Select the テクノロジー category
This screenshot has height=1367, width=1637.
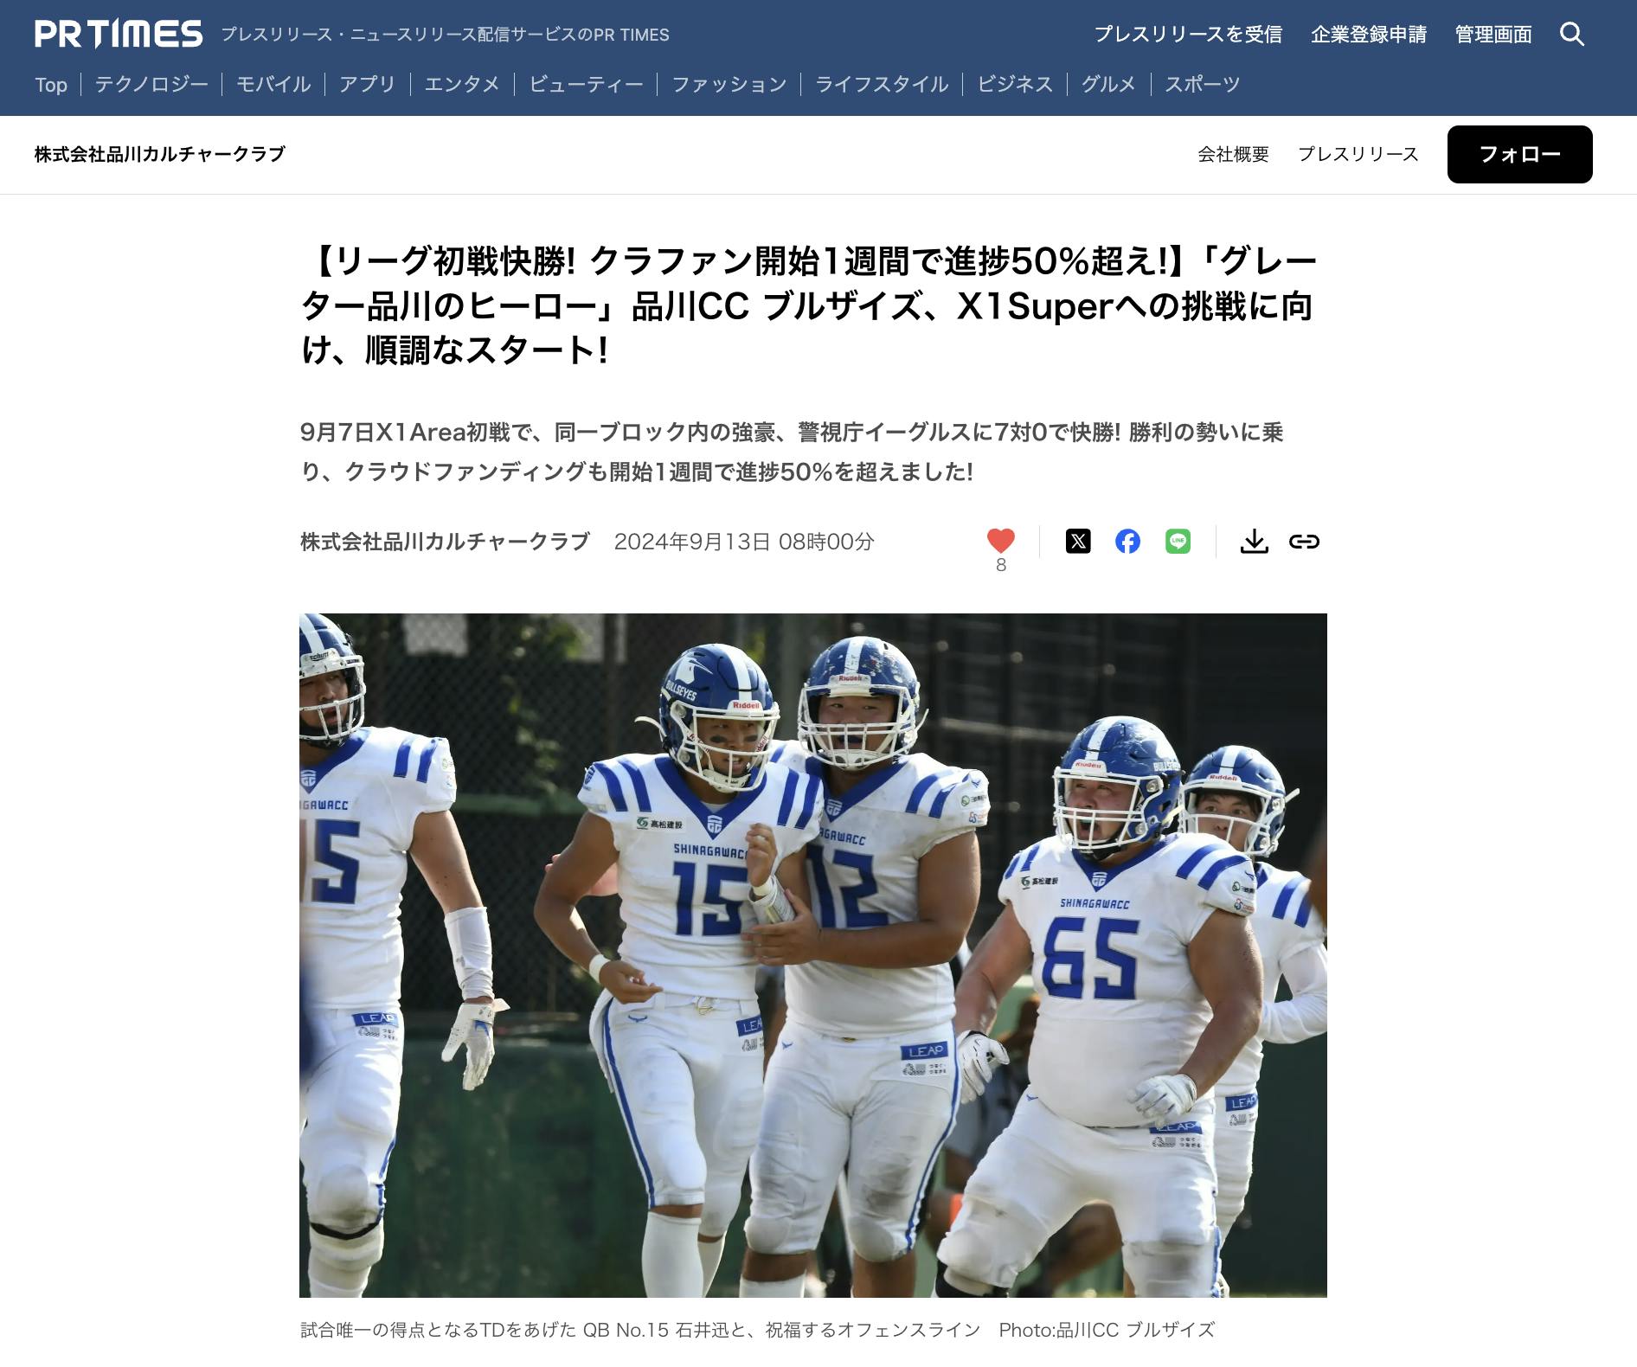coord(151,84)
